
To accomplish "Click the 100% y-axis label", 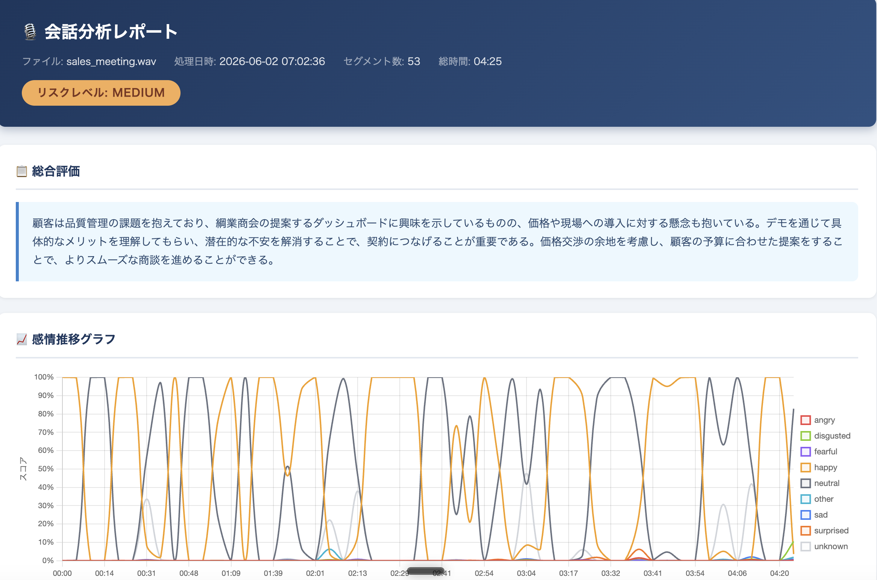I will point(44,377).
